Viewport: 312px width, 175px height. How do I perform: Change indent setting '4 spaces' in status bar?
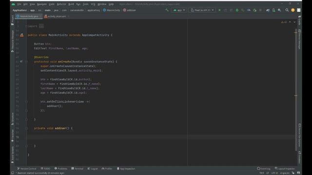tap(285, 173)
